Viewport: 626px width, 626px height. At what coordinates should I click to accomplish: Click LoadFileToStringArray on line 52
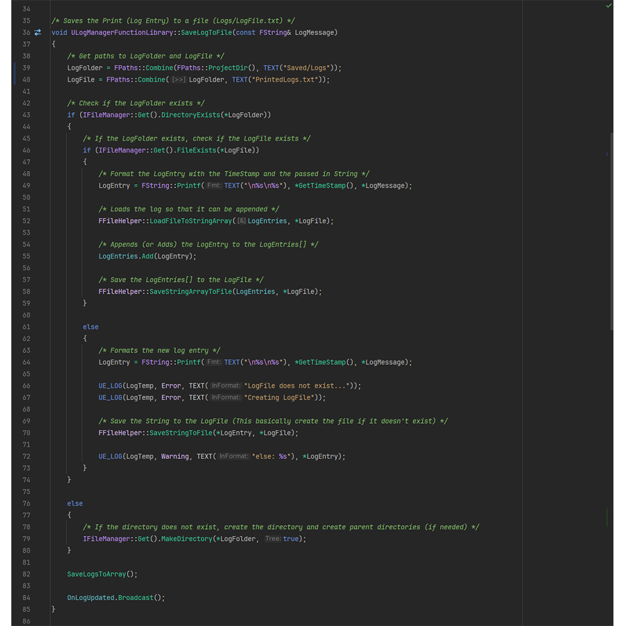(x=190, y=221)
